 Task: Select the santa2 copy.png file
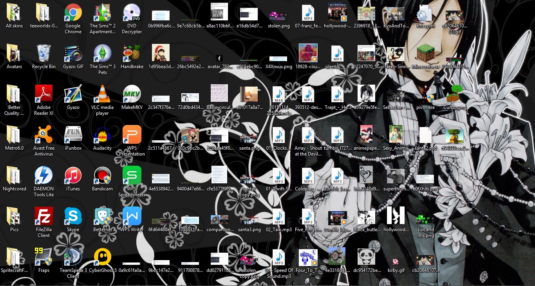249,179
